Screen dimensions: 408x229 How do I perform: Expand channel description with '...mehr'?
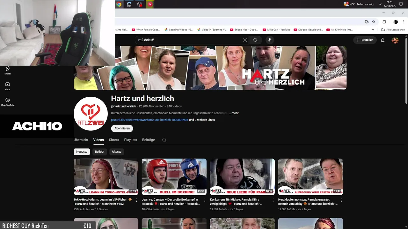pos(234,113)
